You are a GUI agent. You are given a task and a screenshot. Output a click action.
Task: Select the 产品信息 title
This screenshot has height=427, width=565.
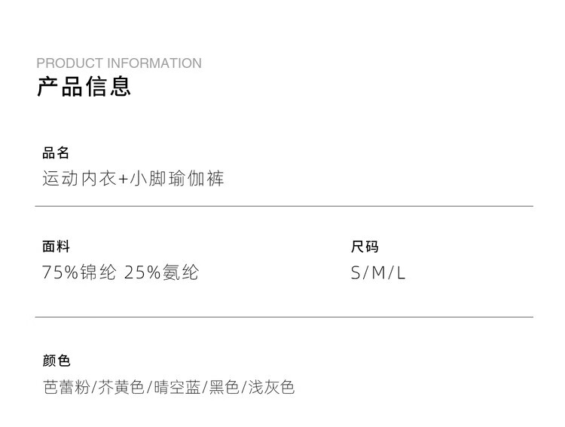point(84,87)
